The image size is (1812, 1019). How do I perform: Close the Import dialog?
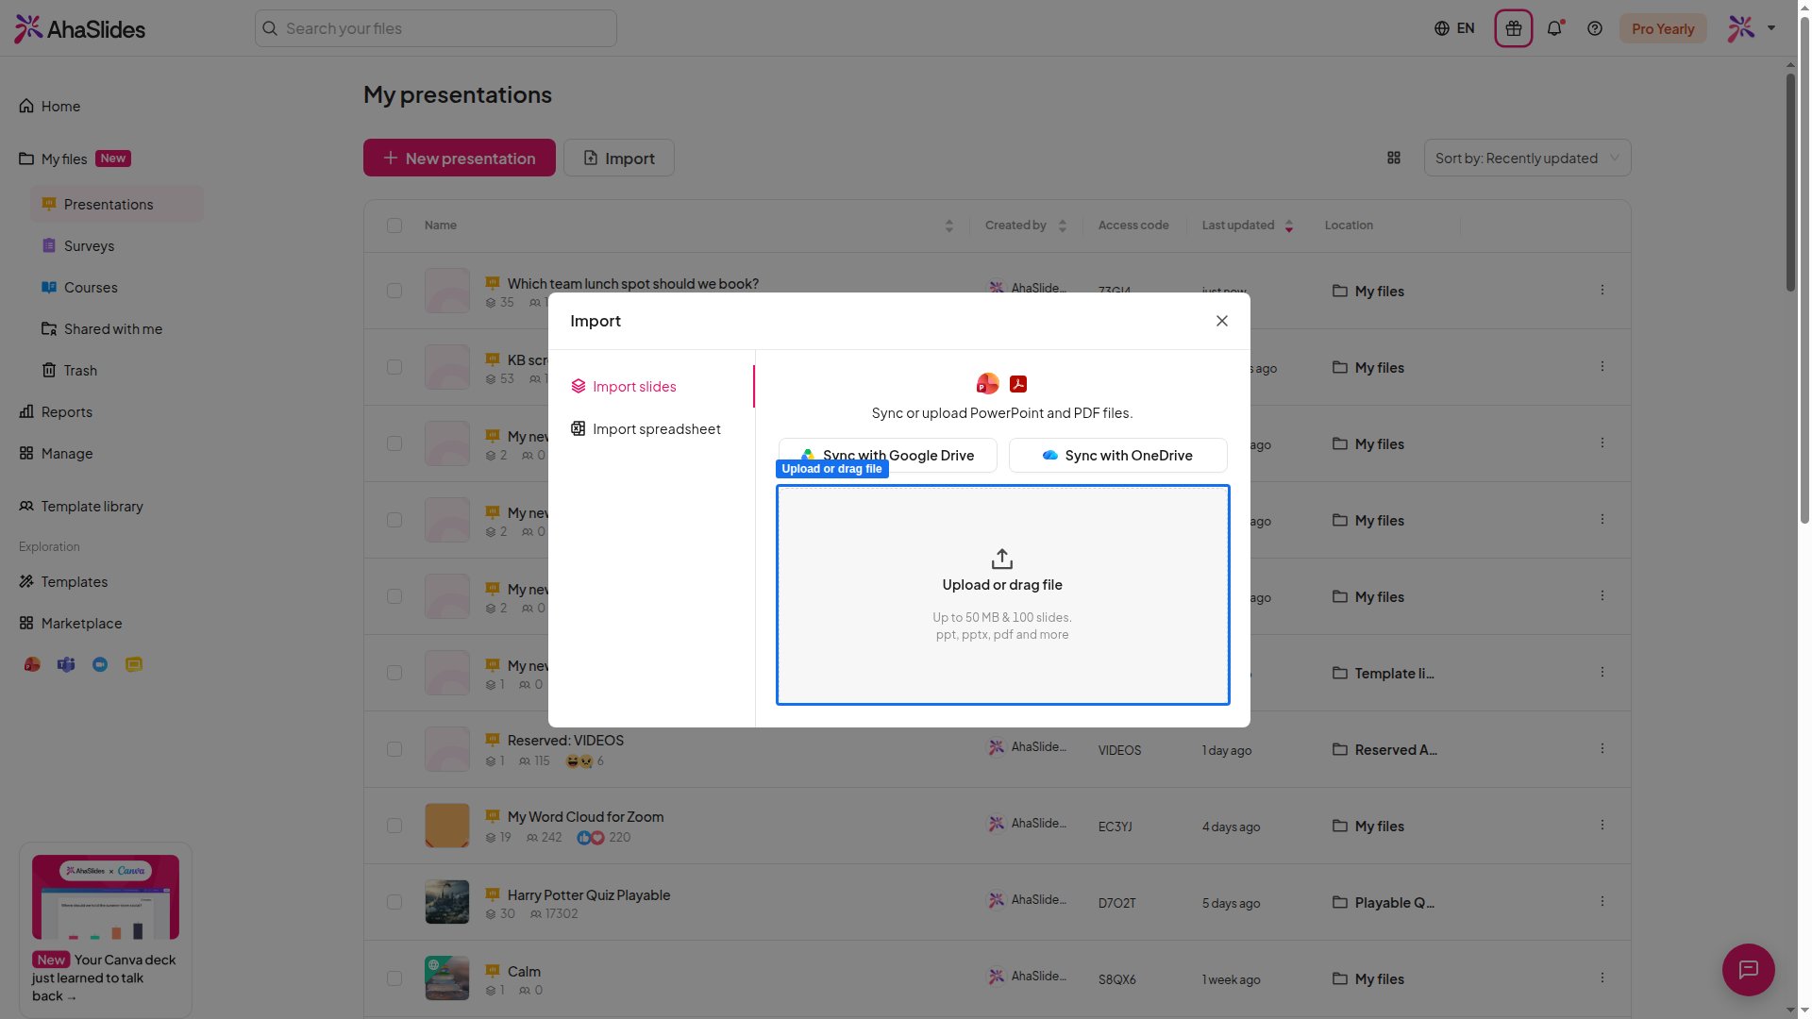1221,321
